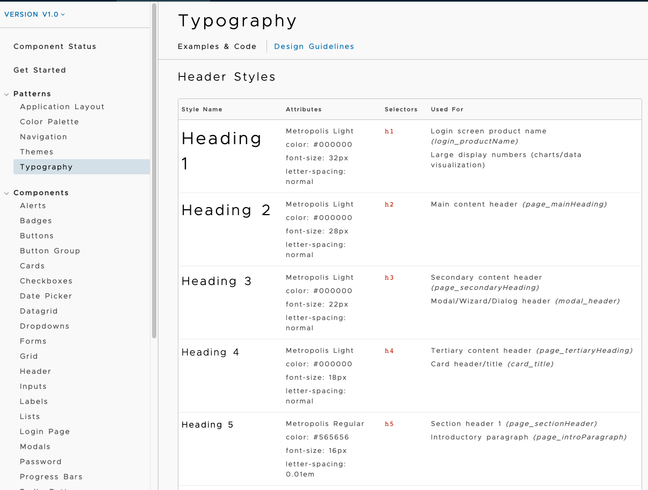Click the Heading 3 sample text
The height and width of the screenshot is (490, 648).
[217, 281]
